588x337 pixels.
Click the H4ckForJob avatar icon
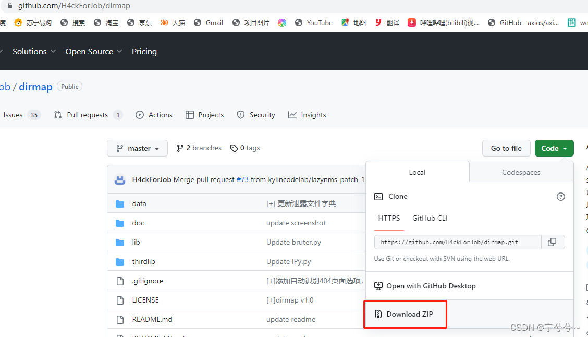point(120,180)
